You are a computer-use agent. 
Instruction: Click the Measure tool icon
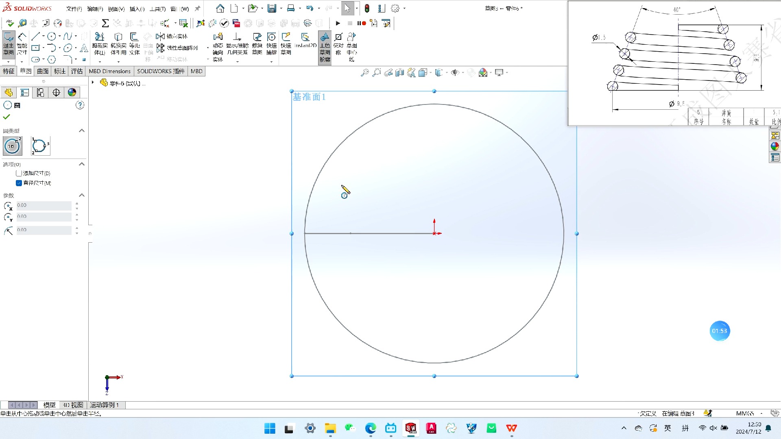click(x=22, y=23)
